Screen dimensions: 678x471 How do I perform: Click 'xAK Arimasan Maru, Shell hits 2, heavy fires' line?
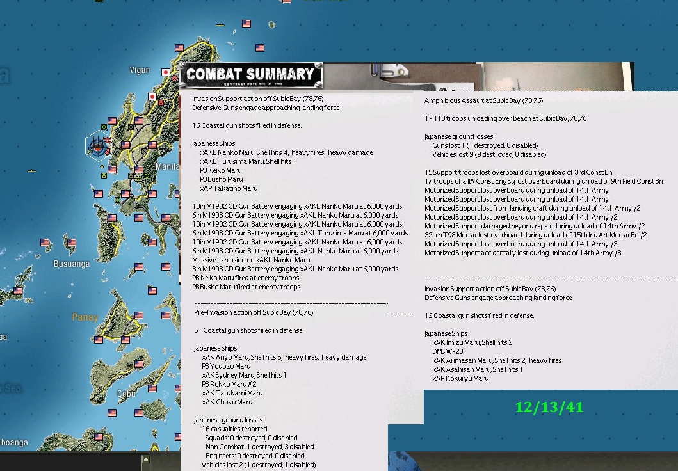click(497, 360)
